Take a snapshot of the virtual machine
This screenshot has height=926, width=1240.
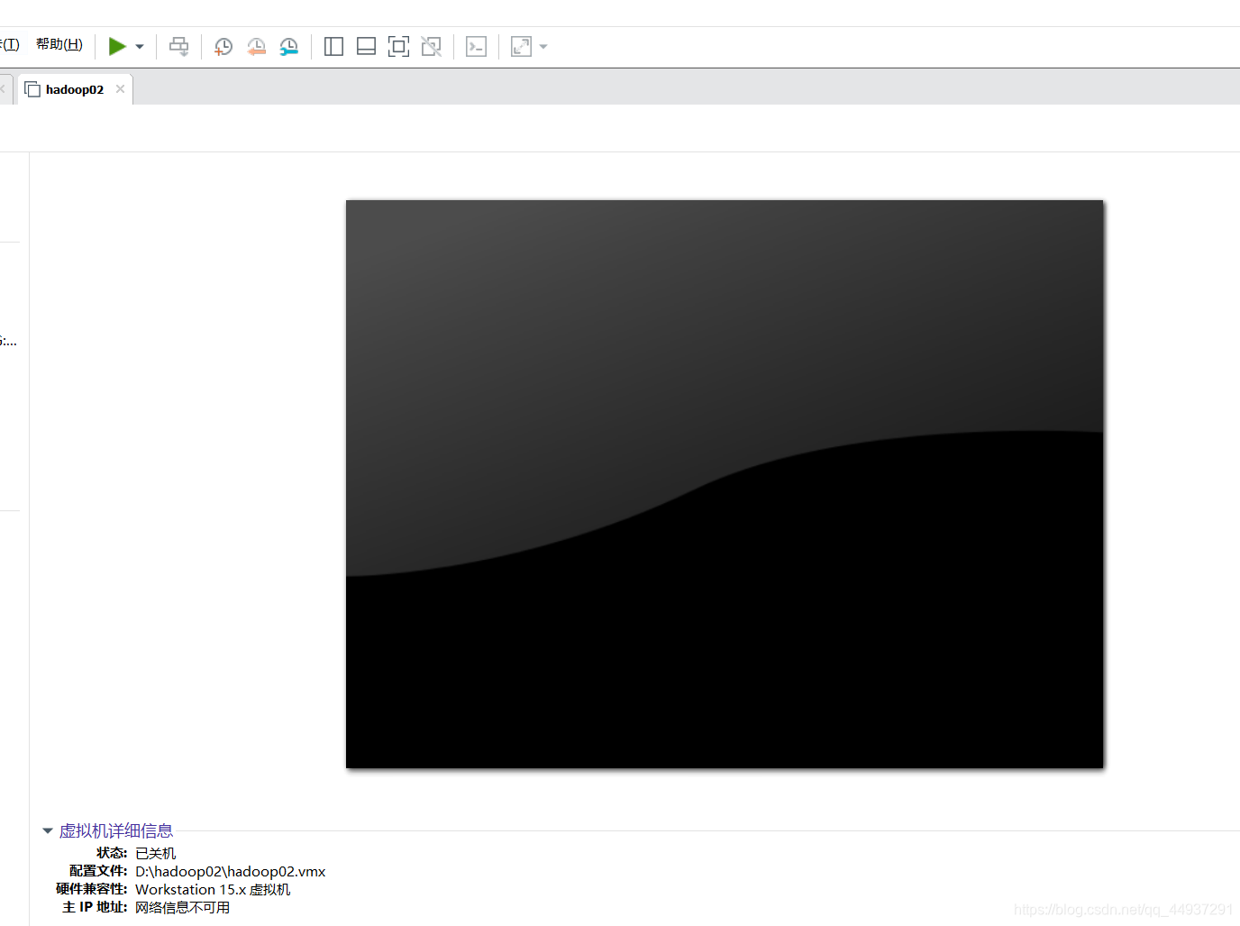tap(223, 46)
